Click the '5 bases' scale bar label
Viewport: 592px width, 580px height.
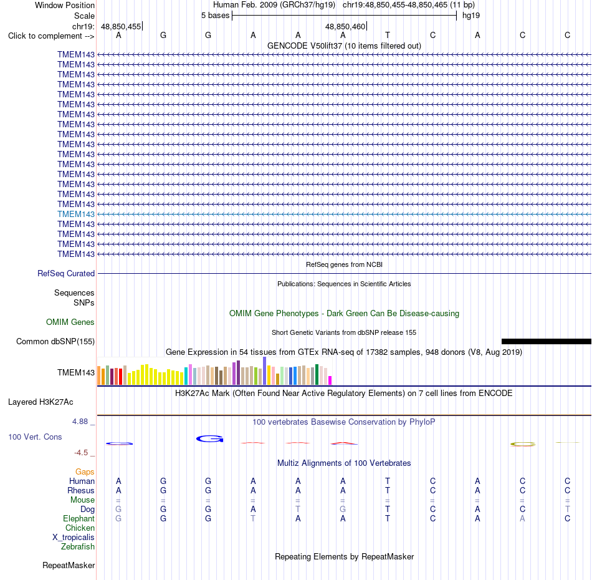tap(215, 16)
